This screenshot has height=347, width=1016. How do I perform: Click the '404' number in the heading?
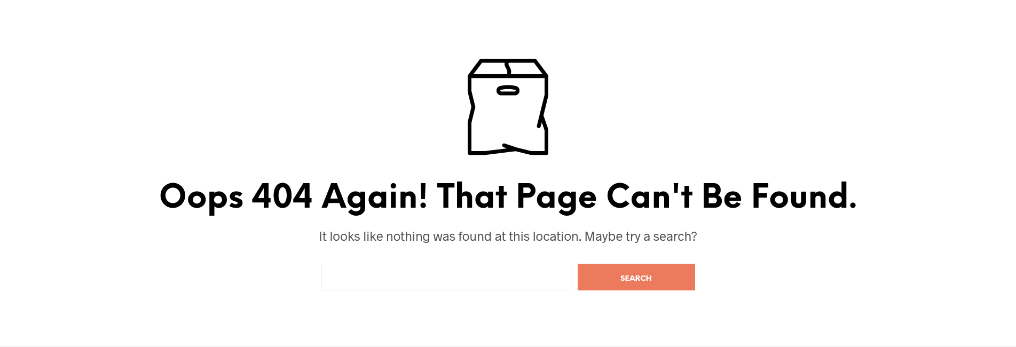click(x=282, y=197)
